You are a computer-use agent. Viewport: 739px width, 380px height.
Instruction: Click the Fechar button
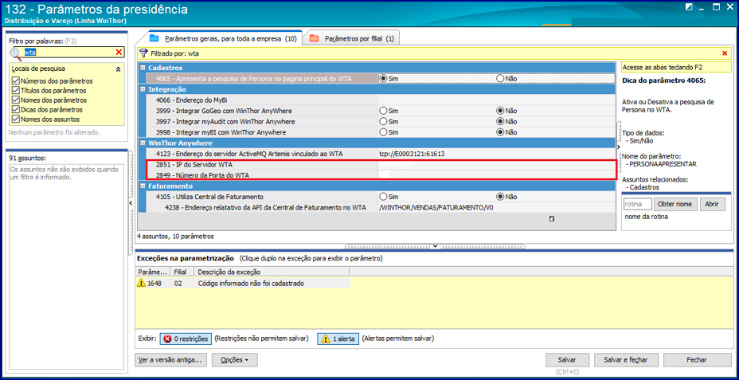[697, 360]
